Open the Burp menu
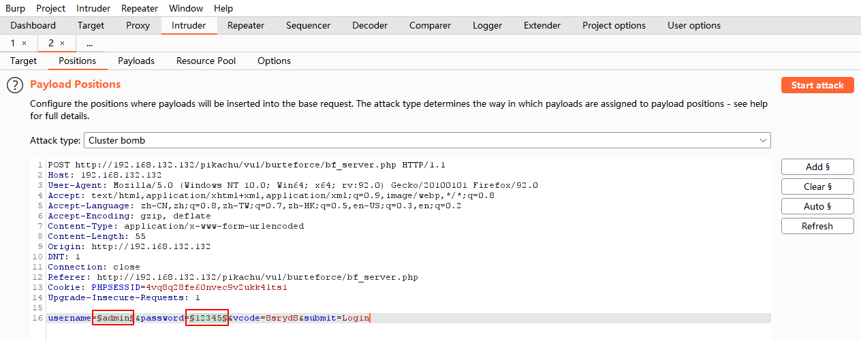861x341 pixels. pyautogui.click(x=15, y=8)
